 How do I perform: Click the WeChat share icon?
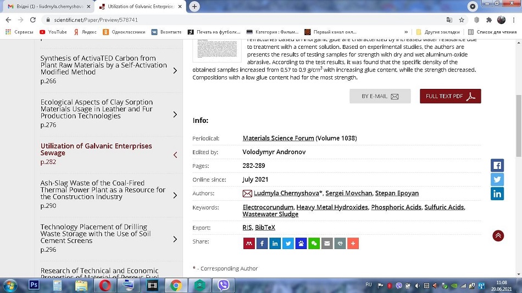[x=314, y=243]
